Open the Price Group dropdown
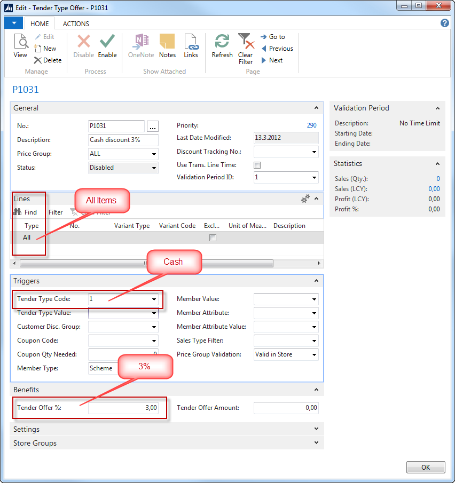455x483 pixels. (x=154, y=154)
